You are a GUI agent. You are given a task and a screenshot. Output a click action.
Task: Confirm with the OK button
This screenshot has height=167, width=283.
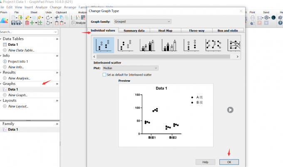click(229, 162)
